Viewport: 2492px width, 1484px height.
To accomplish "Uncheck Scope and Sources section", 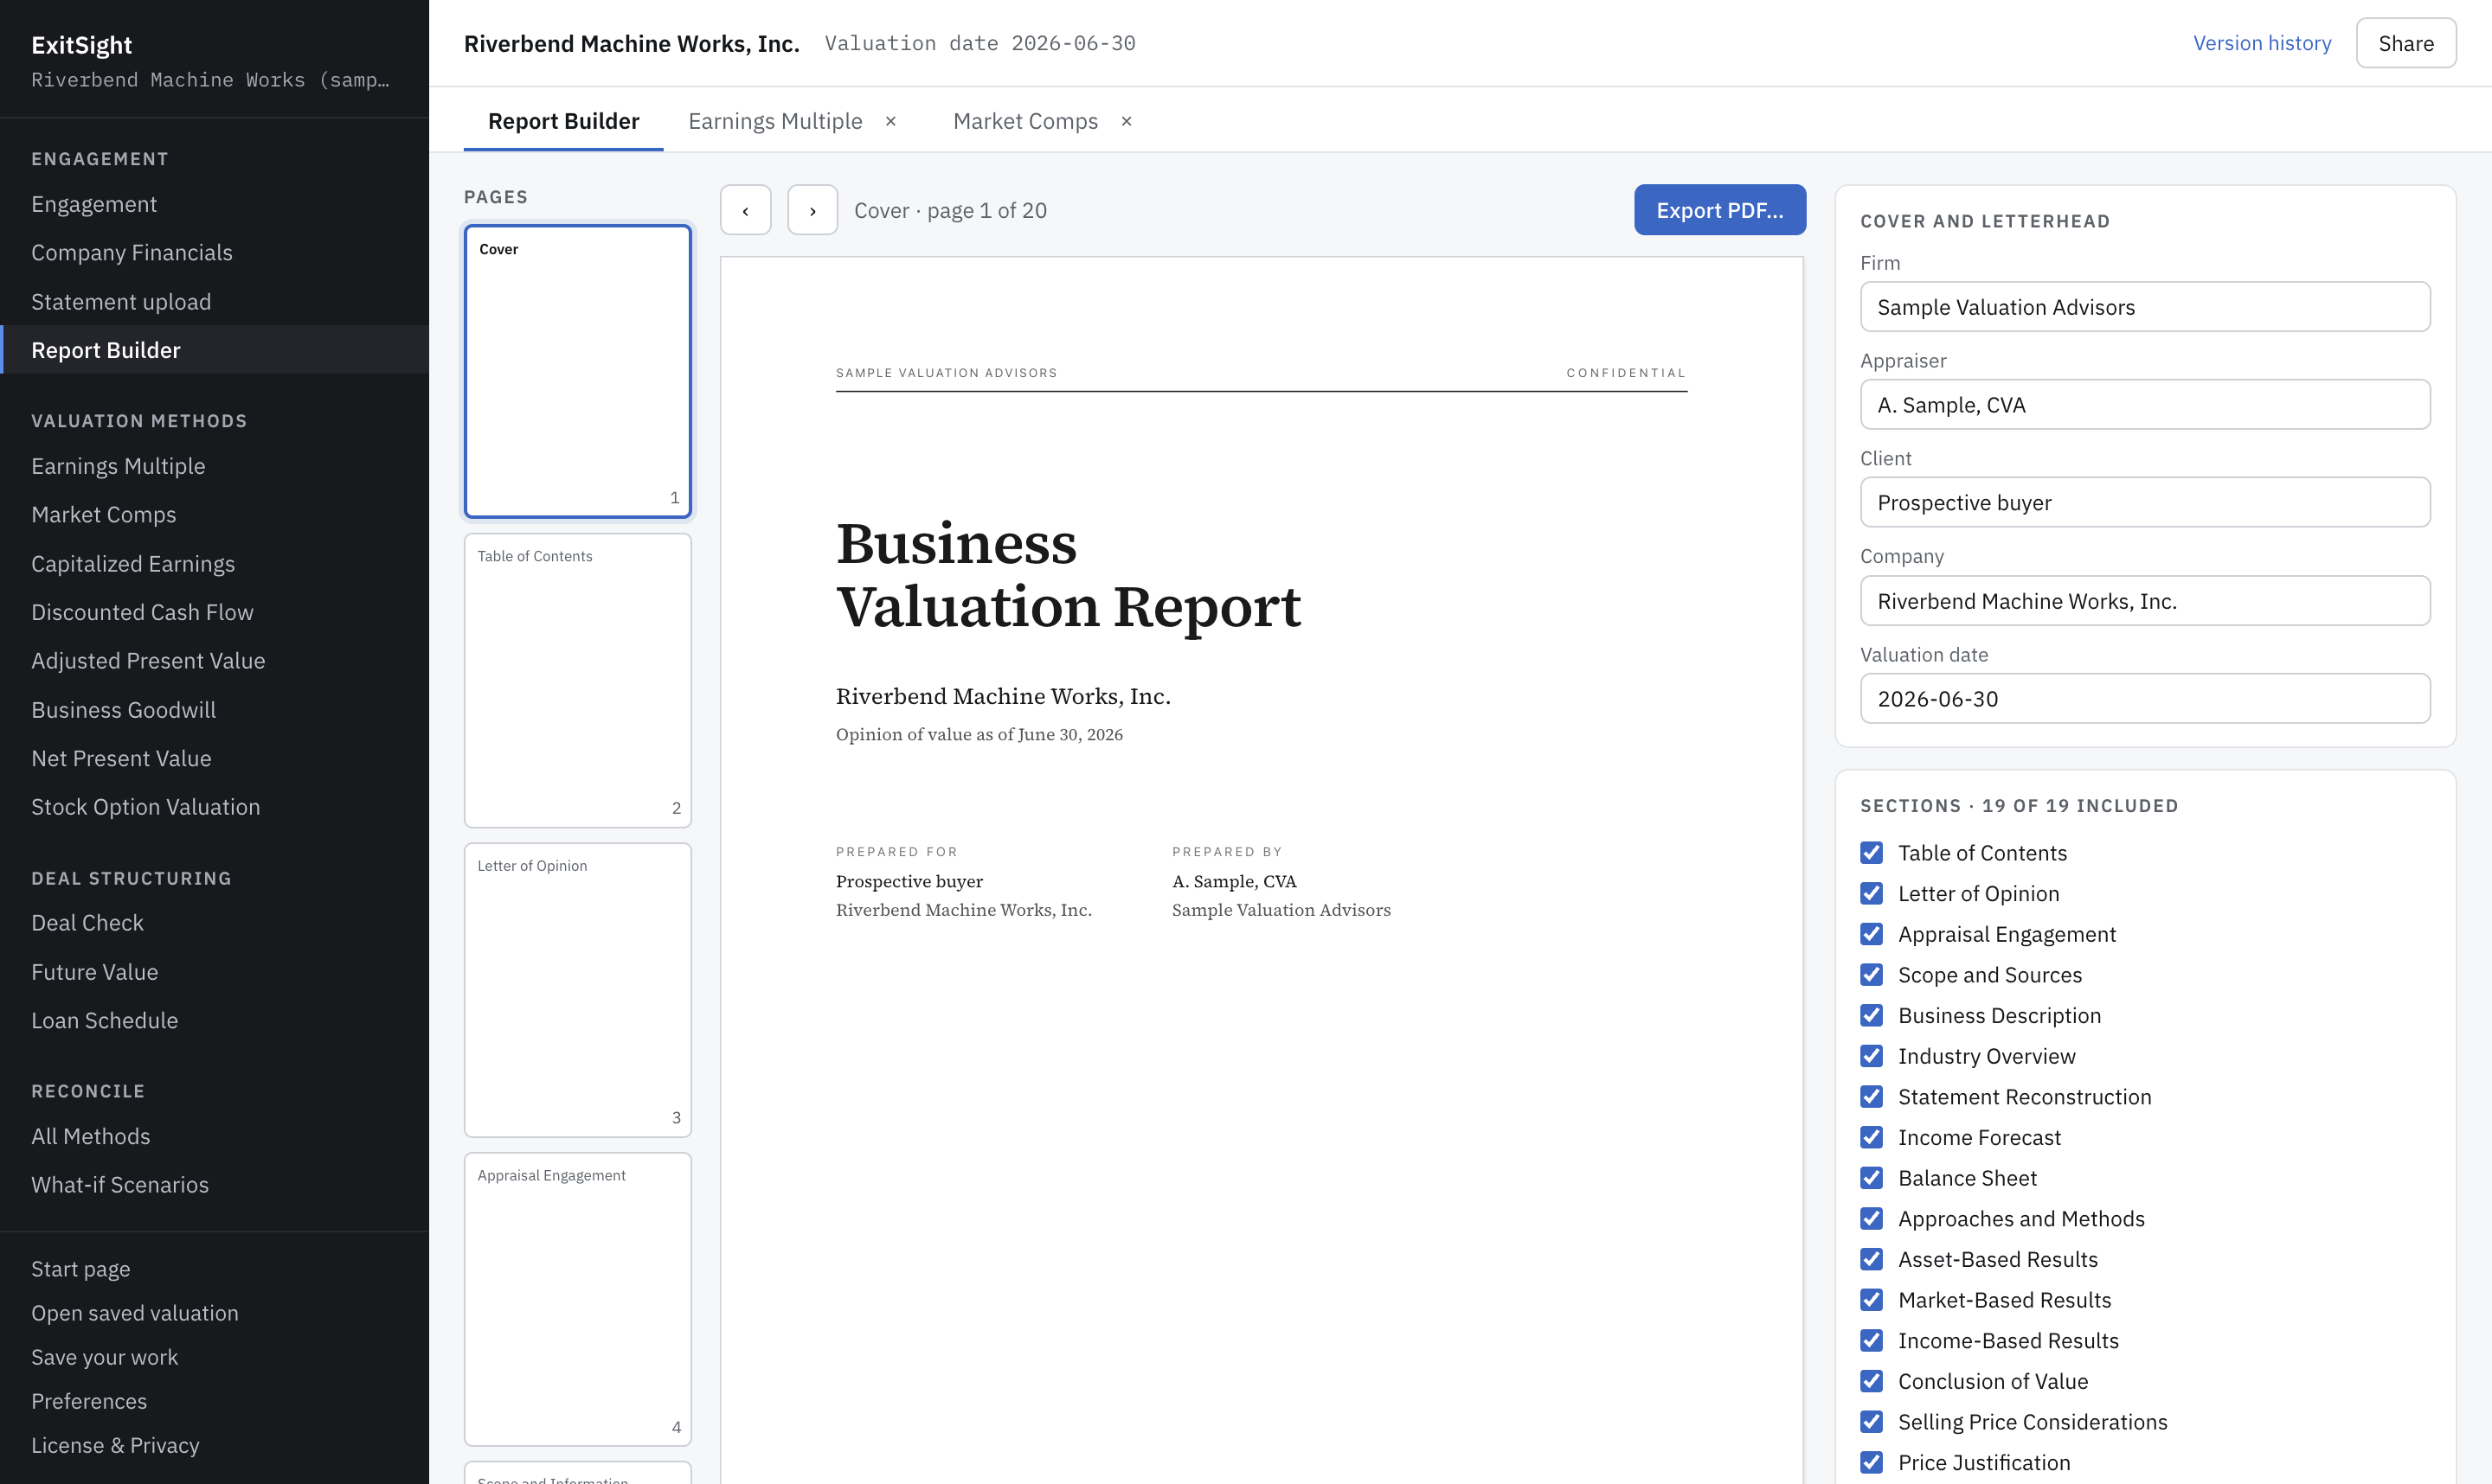I will coord(1872,975).
